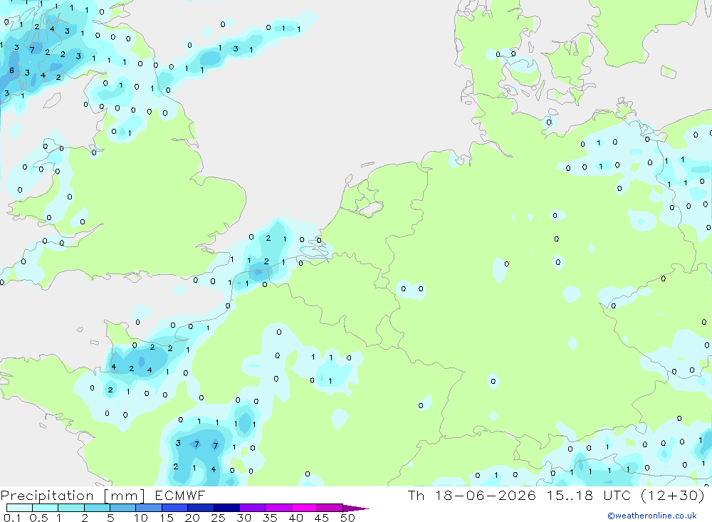Click the '50' legend scale label
Screen dimensions: 712x522
[347, 518]
